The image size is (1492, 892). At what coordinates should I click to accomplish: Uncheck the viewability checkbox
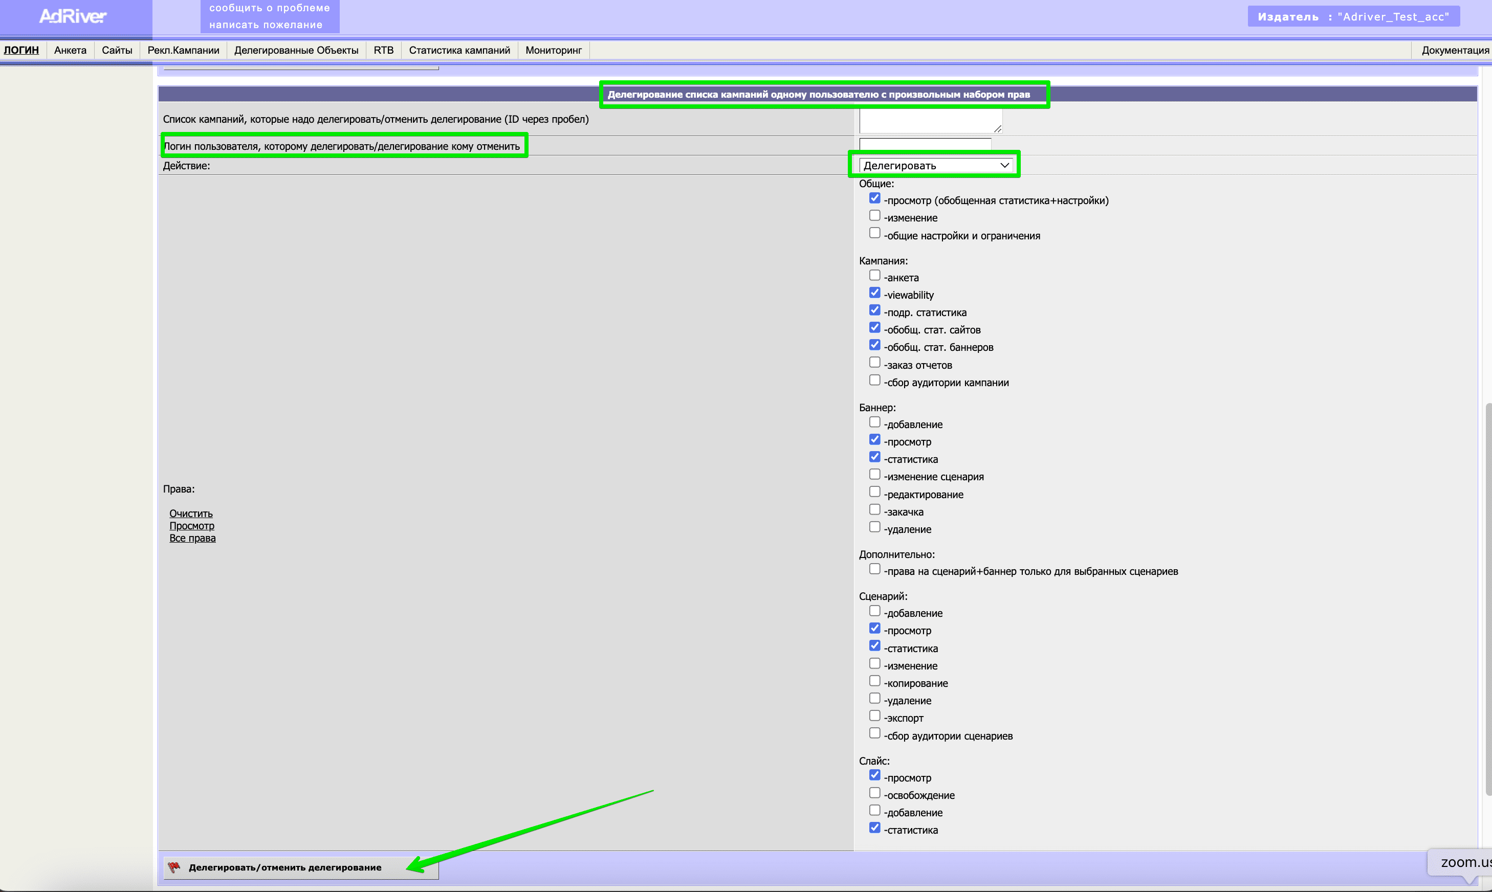874,293
